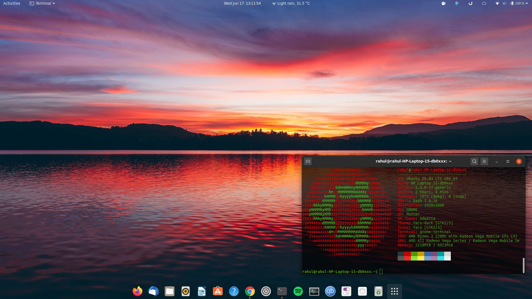Open the terminal search function

click(474, 161)
